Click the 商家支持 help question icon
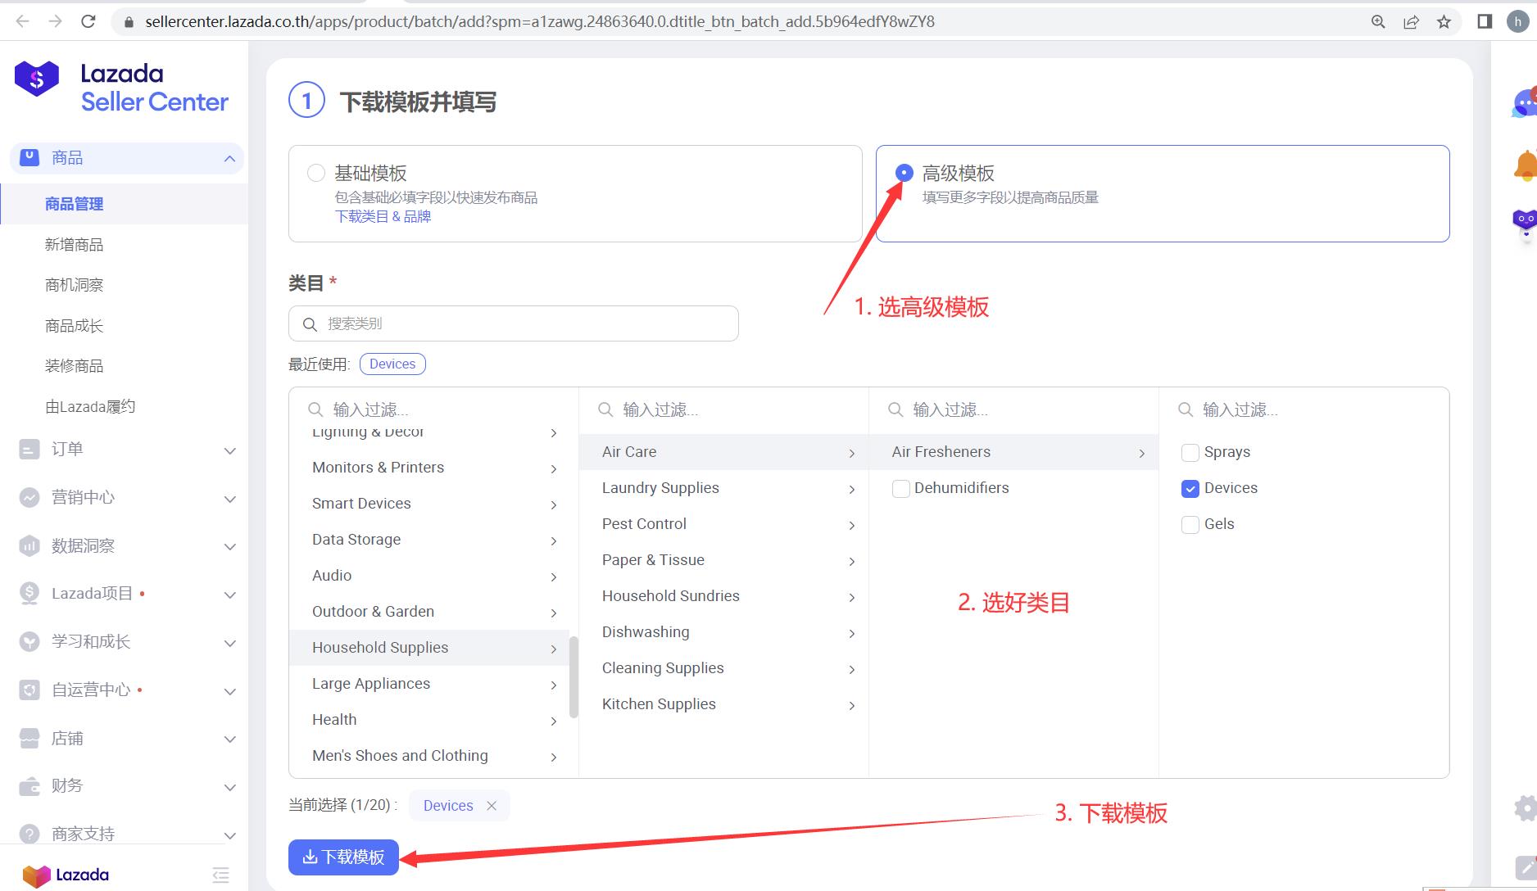The width and height of the screenshot is (1537, 891). [29, 834]
